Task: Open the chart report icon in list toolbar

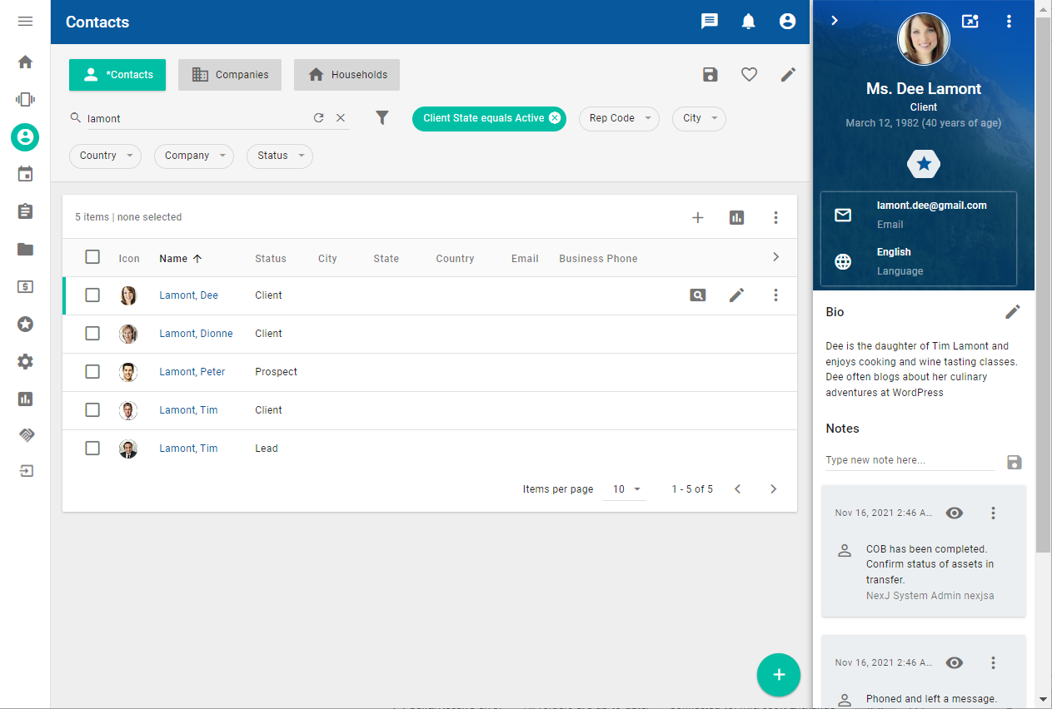Action: click(736, 217)
